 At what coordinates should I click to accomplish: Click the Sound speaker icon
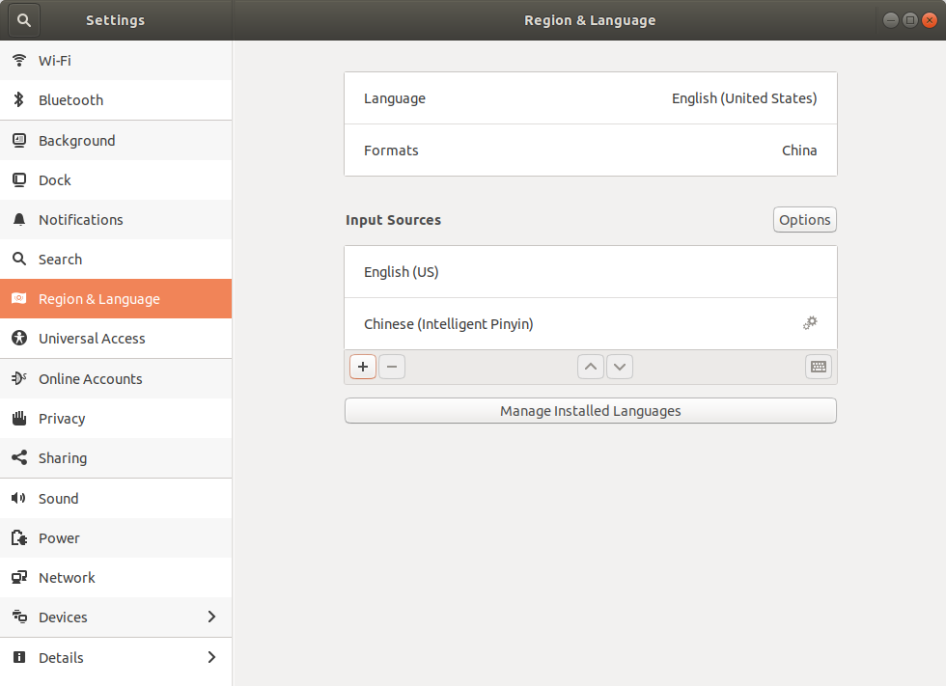tap(18, 498)
